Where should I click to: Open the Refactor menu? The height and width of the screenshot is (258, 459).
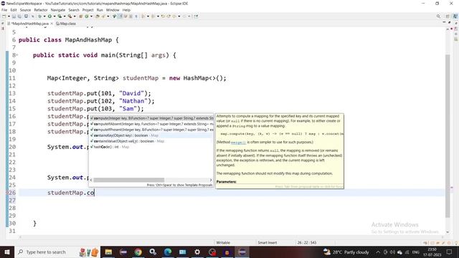tap(41, 10)
